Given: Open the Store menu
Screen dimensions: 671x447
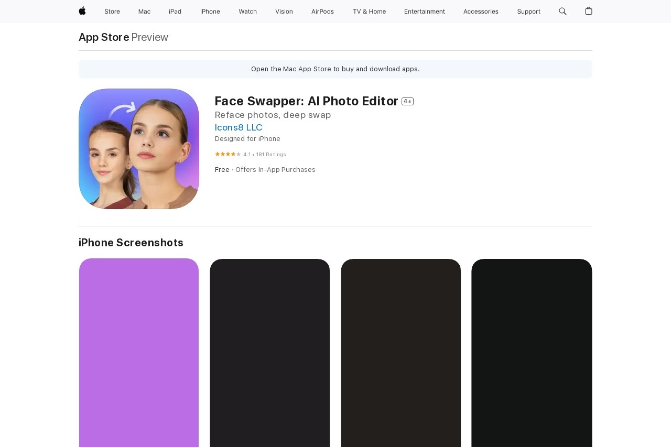Looking at the screenshot, I should [x=112, y=12].
